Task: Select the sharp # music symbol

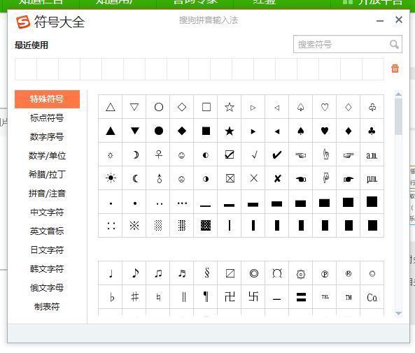Action: (134, 297)
